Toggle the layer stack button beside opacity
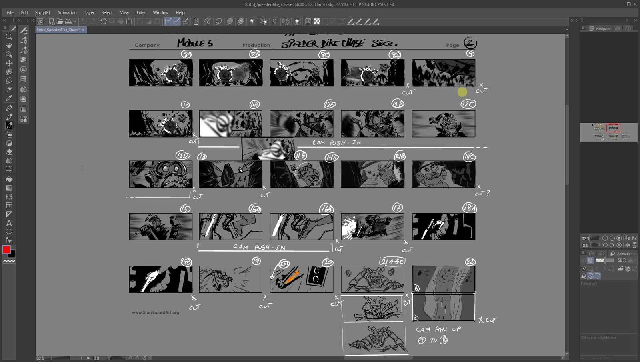 pyautogui.click(x=590, y=260)
